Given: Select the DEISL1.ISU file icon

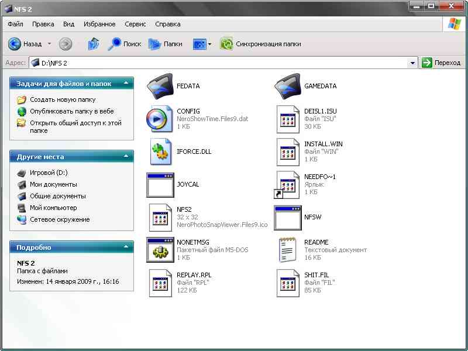Looking at the screenshot, I should pos(288,119).
